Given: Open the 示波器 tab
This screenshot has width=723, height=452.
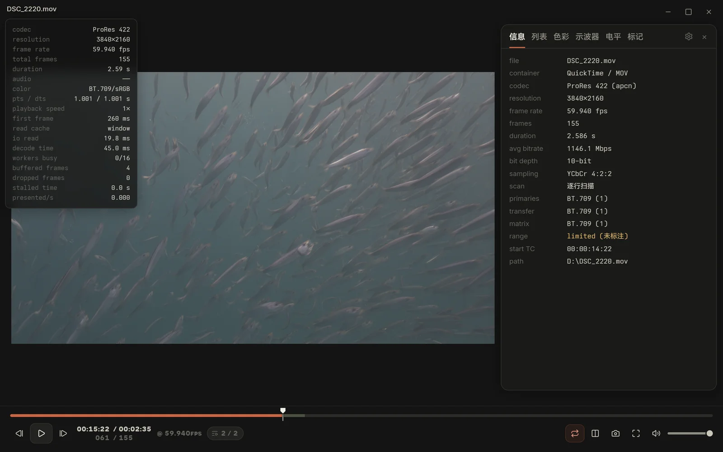Looking at the screenshot, I should [x=587, y=37].
